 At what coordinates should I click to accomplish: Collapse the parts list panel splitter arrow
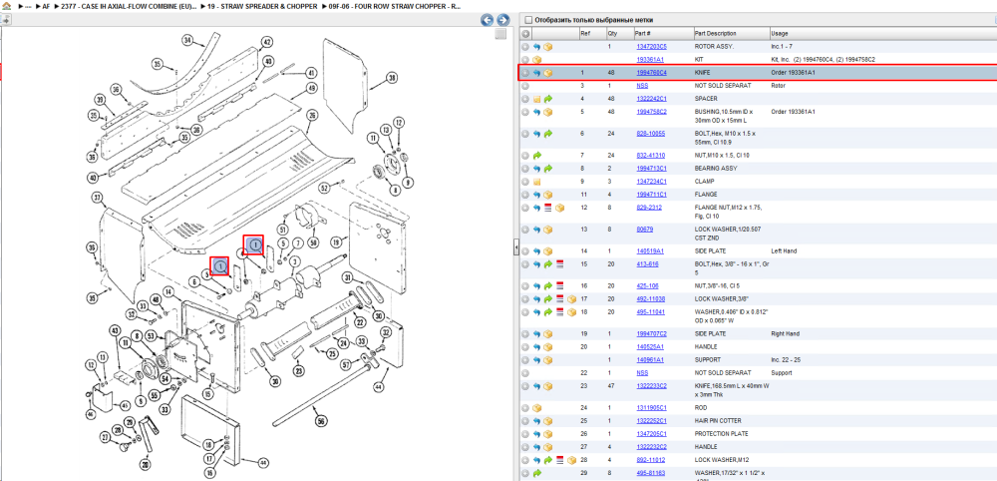(x=516, y=245)
